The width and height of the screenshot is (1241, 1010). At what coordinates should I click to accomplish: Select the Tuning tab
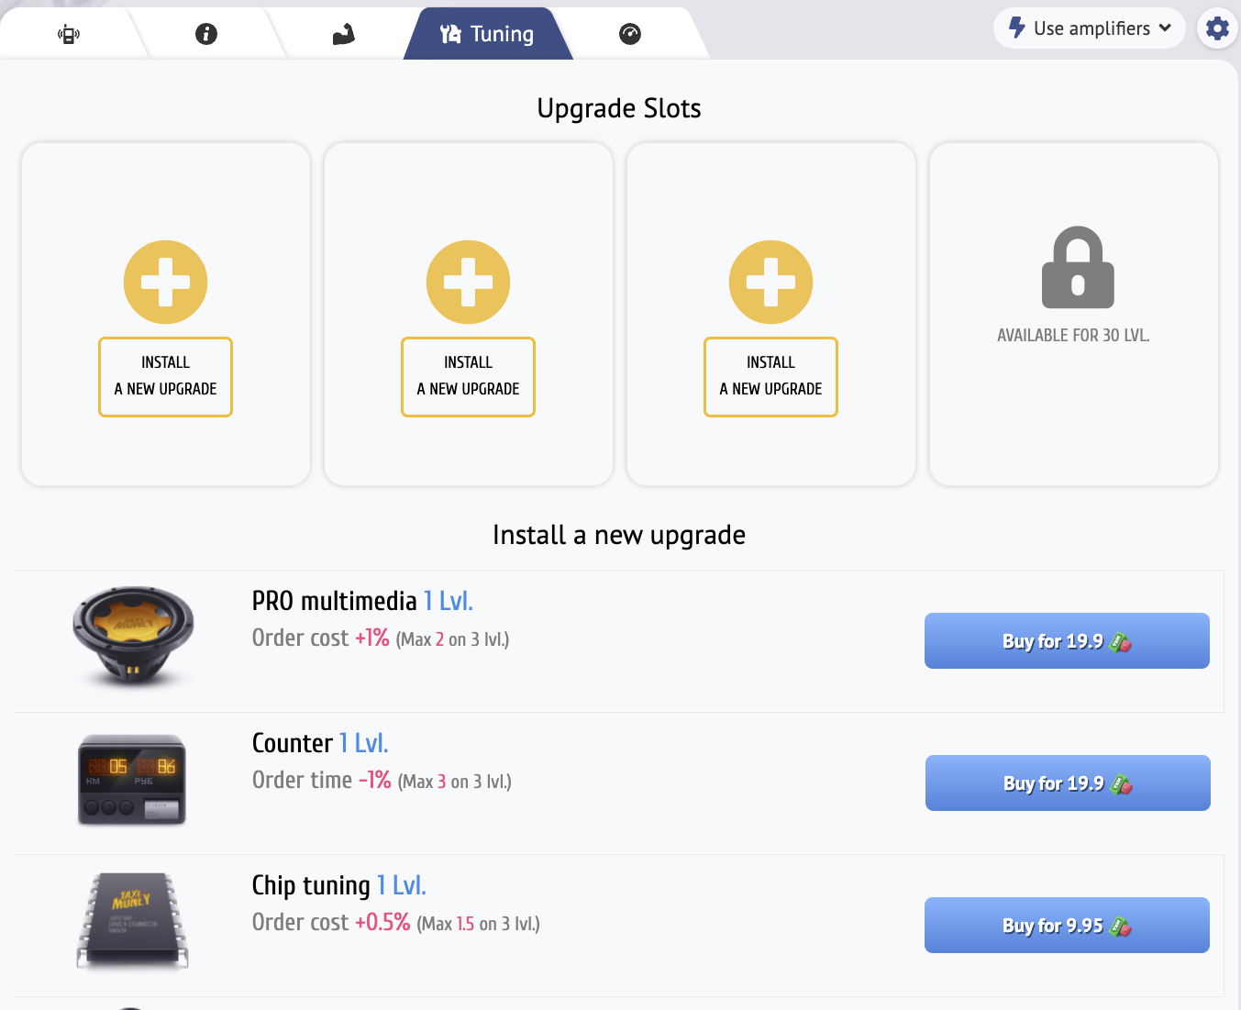488,35
